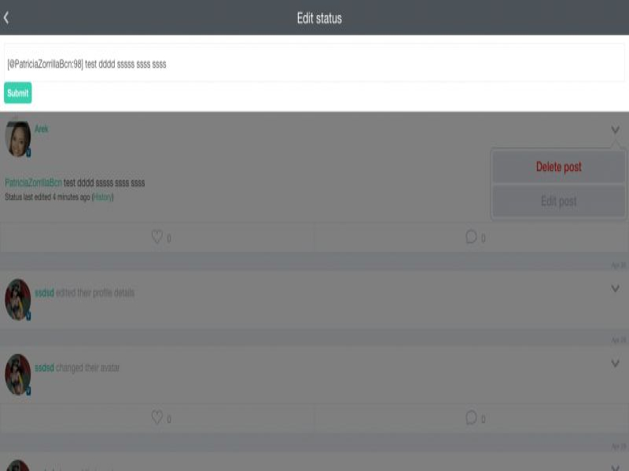Screen dimensions: 629x471
Task: Open ssdsd avatar on avatar change post
Action: pos(17,374)
